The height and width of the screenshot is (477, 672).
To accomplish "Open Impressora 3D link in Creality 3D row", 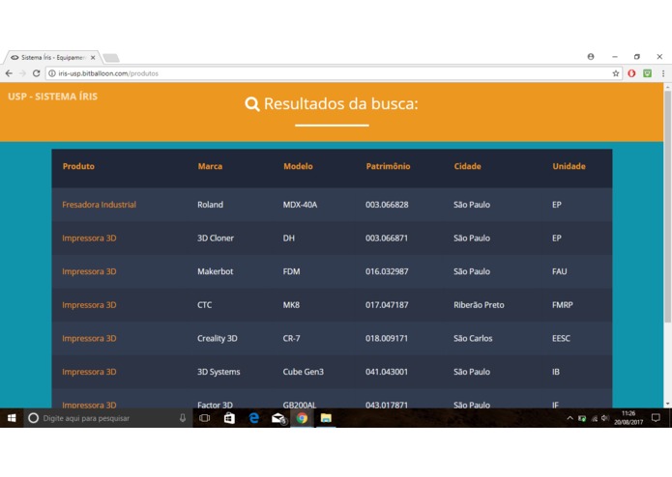I will pos(89,338).
